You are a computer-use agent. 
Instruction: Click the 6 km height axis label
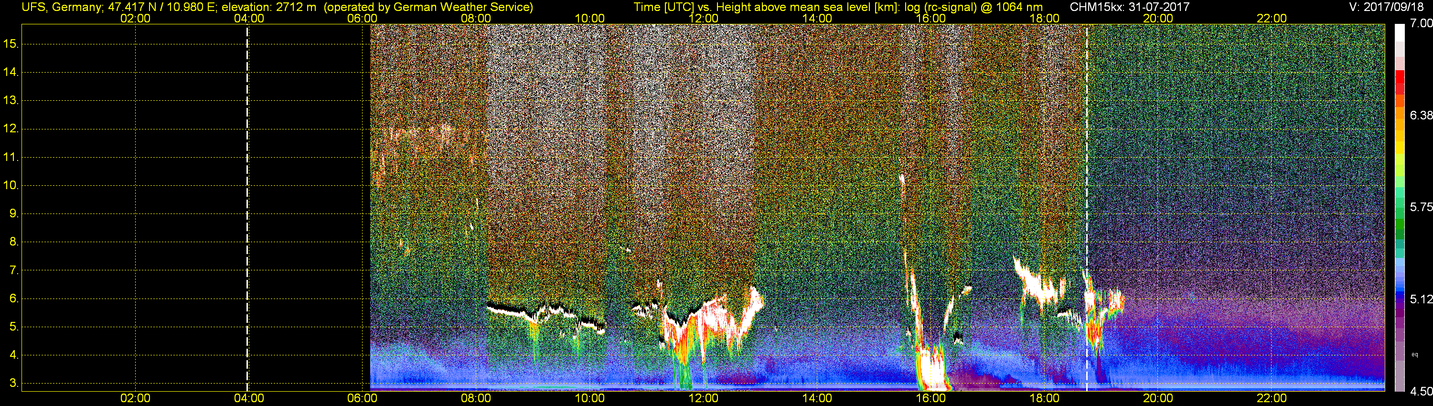click(13, 298)
